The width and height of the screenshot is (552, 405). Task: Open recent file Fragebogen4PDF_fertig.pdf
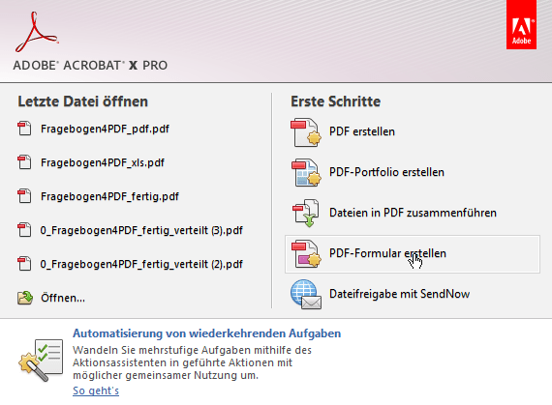pos(109,196)
